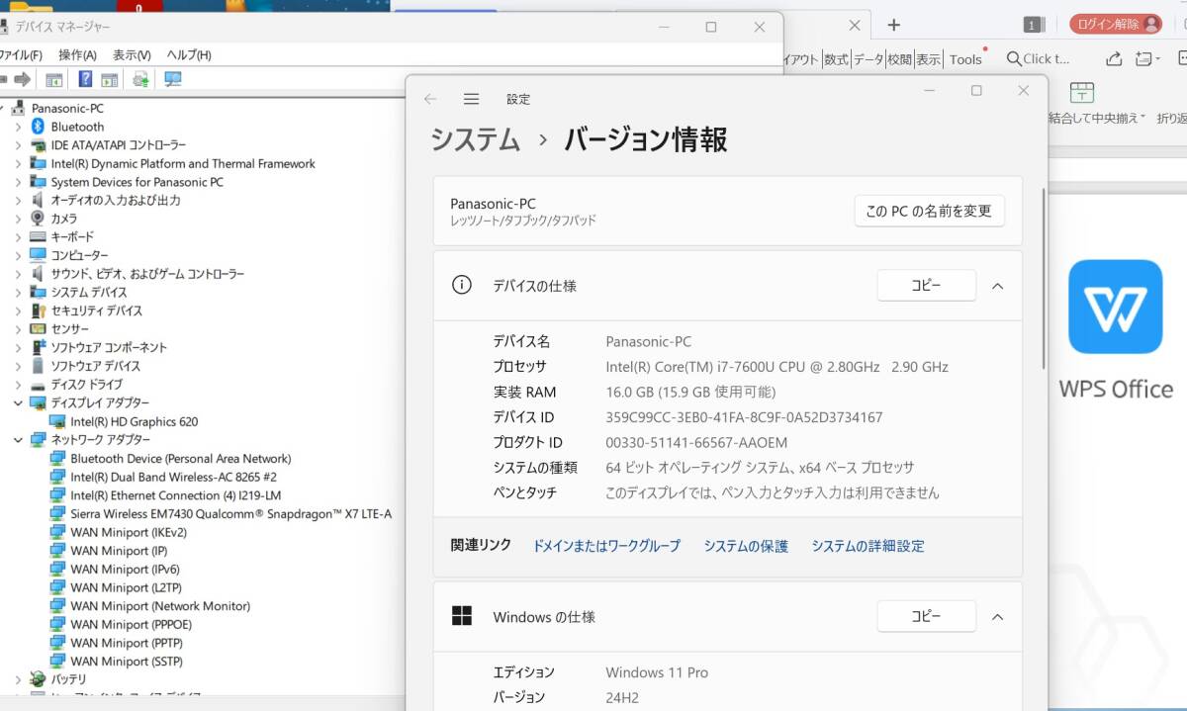Click the WAN Miniport (SSTP) adapter icon
This screenshot has width=1187, height=711.
point(57,662)
